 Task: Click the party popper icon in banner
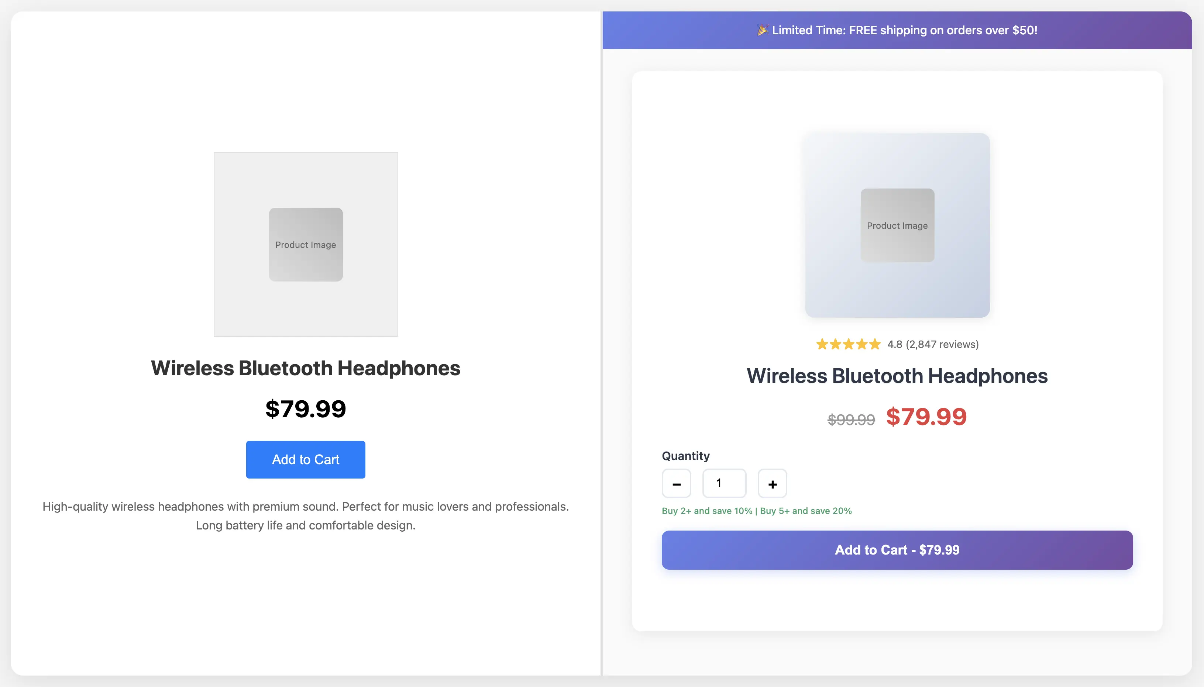(762, 30)
